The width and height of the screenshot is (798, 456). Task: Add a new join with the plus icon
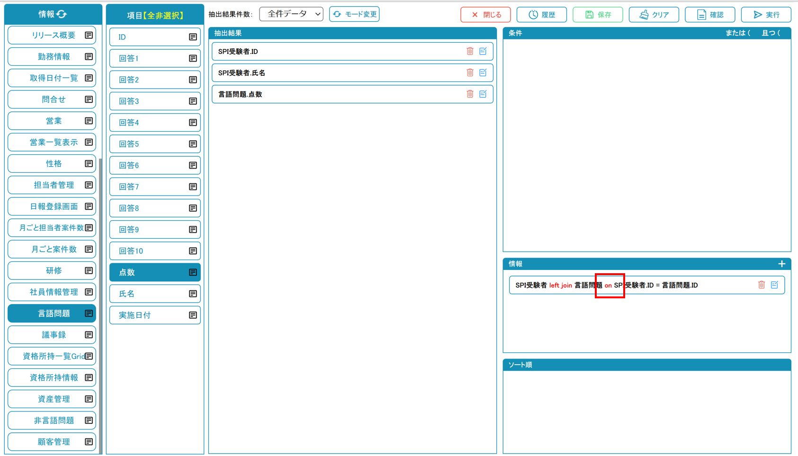point(781,264)
